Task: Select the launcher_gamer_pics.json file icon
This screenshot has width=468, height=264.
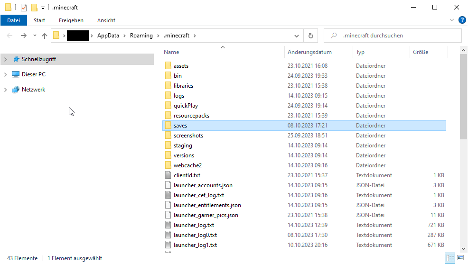Action: (168, 215)
